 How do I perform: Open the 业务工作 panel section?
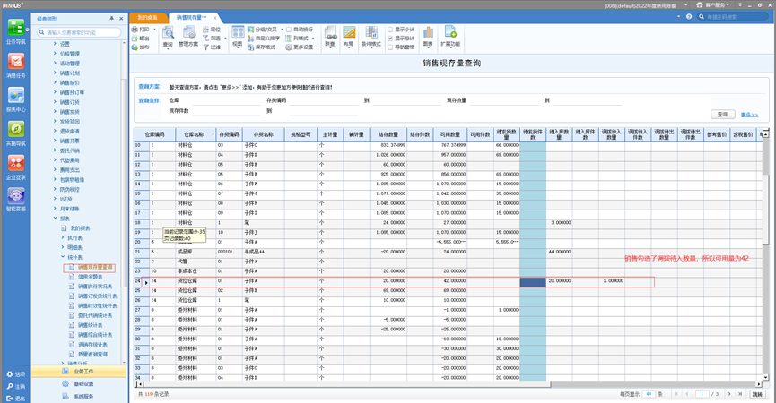pyautogui.click(x=78, y=372)
